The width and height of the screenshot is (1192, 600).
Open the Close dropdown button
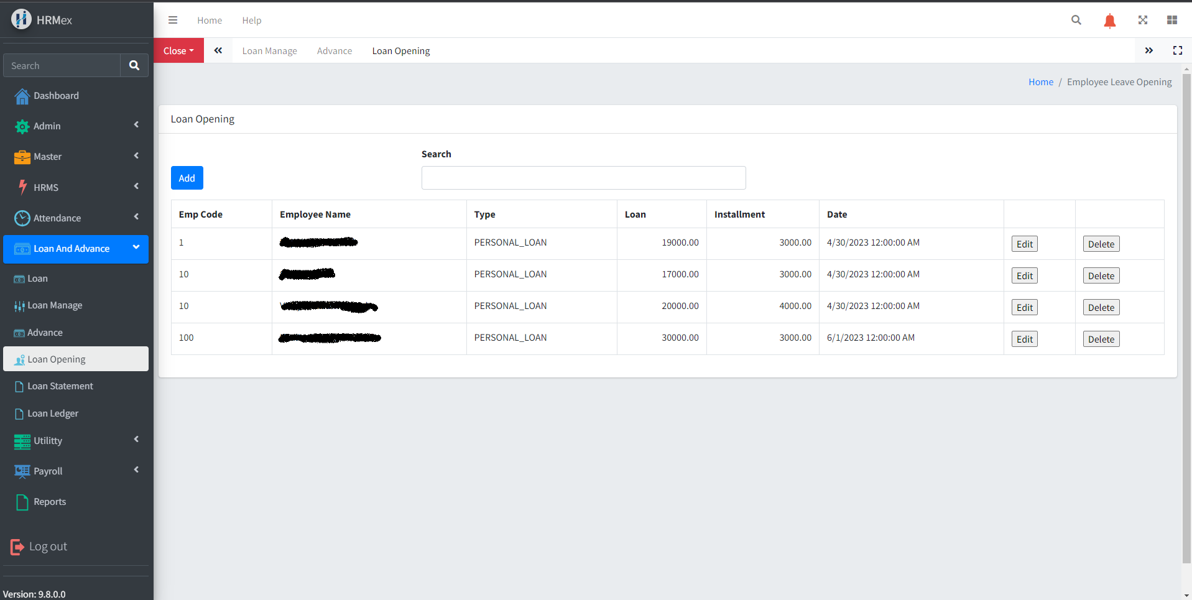178,50
